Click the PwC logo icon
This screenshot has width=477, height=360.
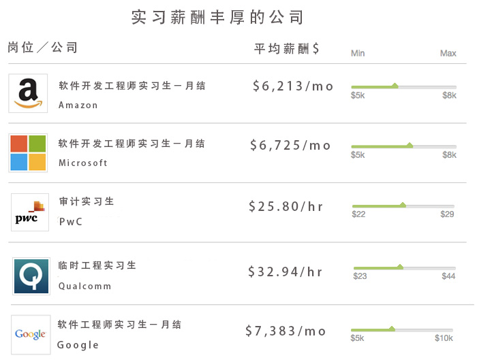pyautogui.click(x=29, y=212)
